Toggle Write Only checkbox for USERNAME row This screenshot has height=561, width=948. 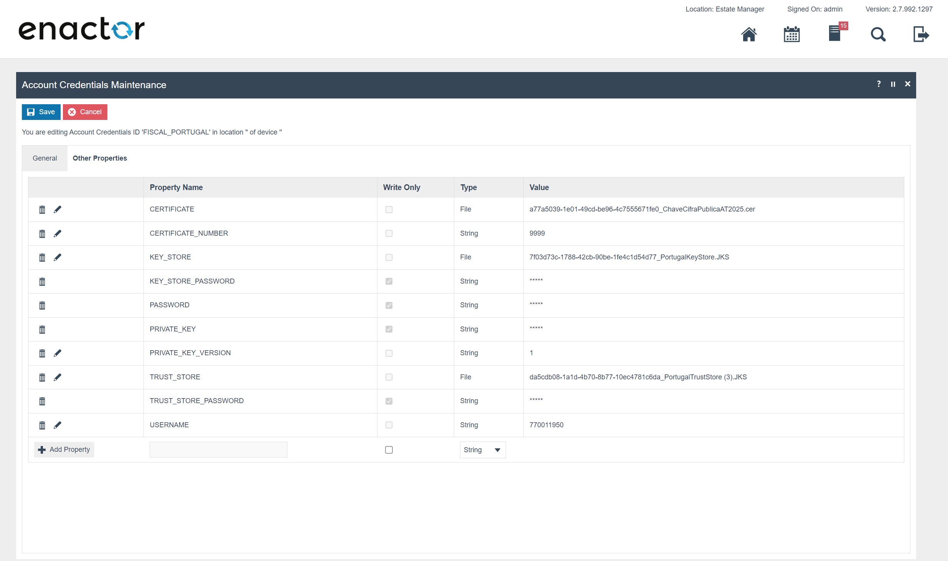pos(389,425)
